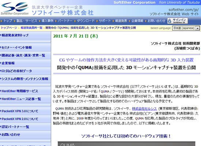Click the language dropdown arrow button
Viewport: 201px width, 146px height.
pos(198,28)
